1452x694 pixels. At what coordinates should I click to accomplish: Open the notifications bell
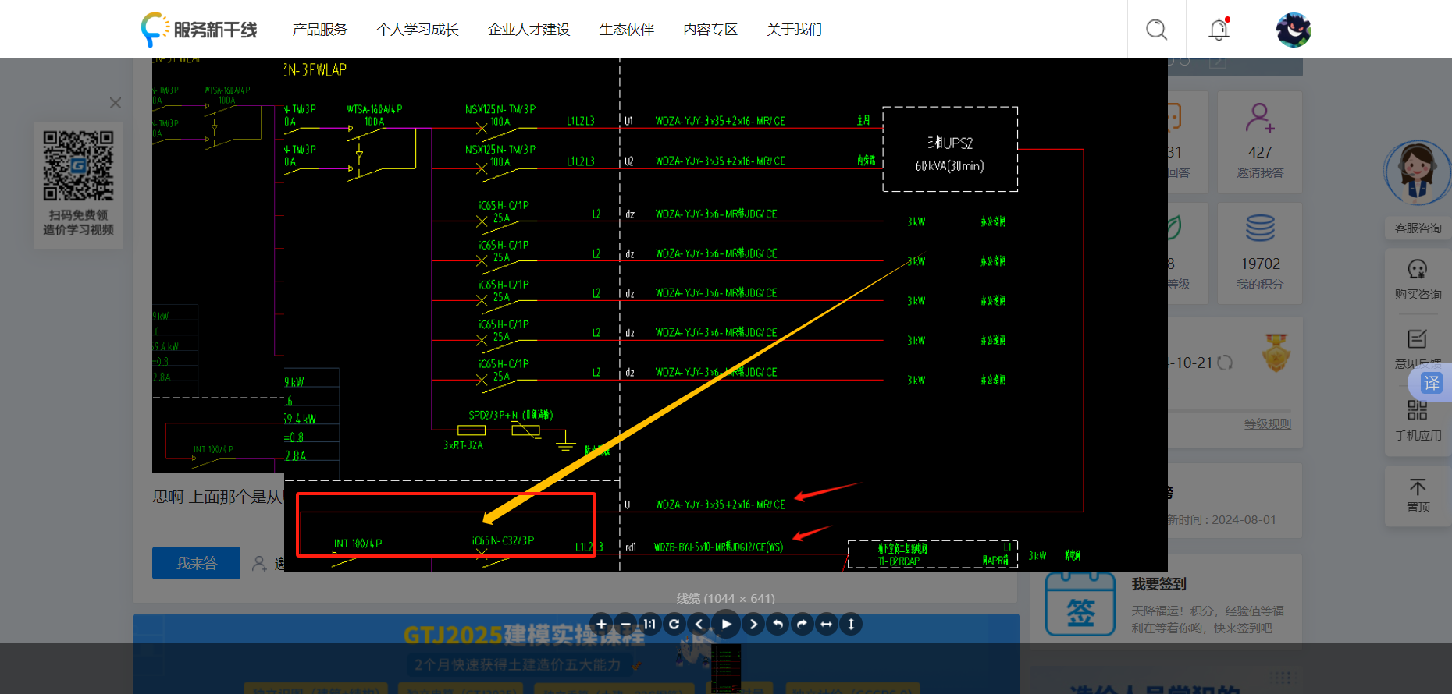point(1219,30)
